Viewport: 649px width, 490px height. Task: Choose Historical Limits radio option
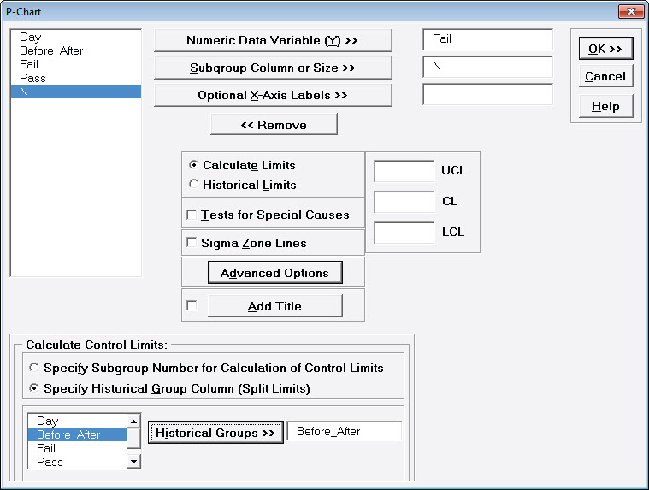194,185
